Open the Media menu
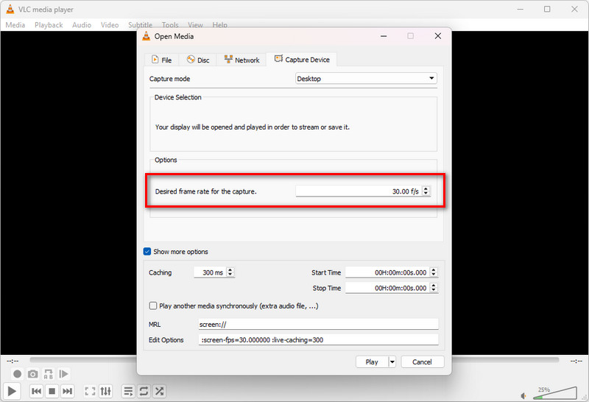Viewport: 589px width, 402px height. [15, 25]
